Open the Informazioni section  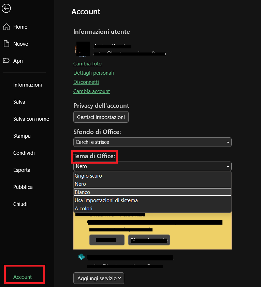click(x=28, y=85)
